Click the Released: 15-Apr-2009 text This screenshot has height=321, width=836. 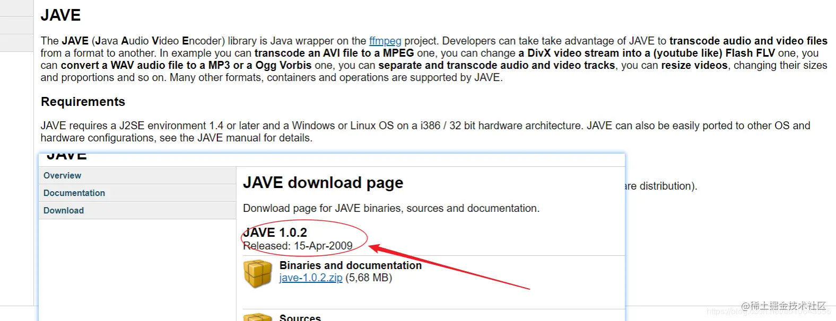click(298, 246)
